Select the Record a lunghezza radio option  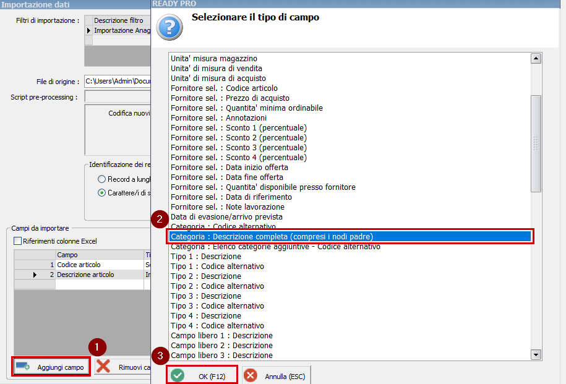coord(101,179)
